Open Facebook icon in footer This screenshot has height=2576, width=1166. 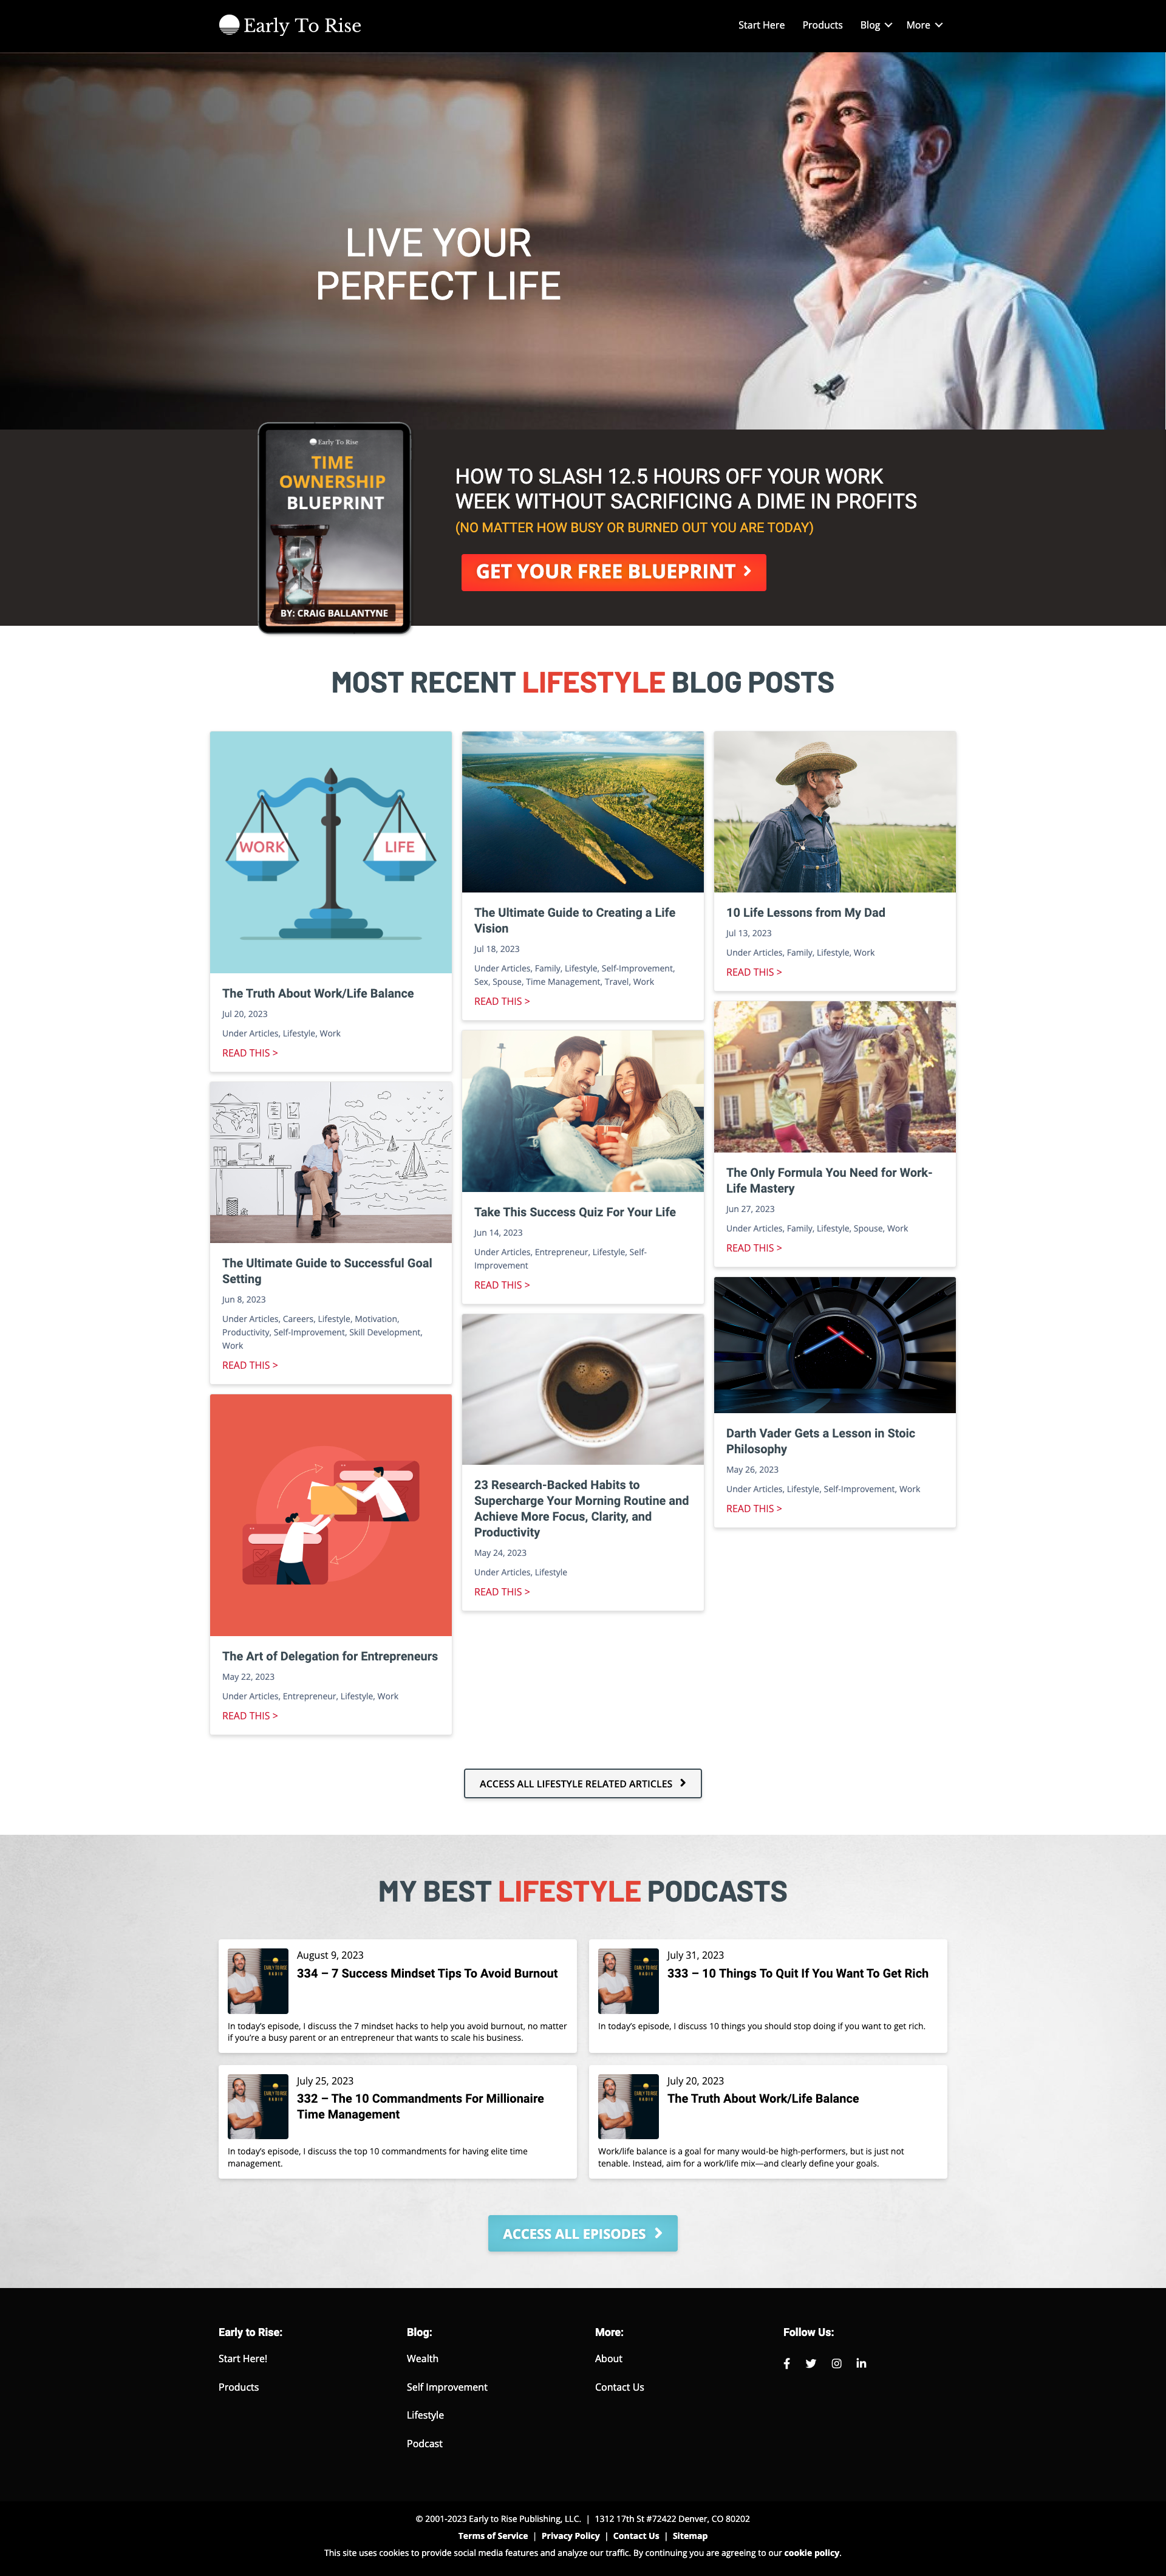[787, 2363]
